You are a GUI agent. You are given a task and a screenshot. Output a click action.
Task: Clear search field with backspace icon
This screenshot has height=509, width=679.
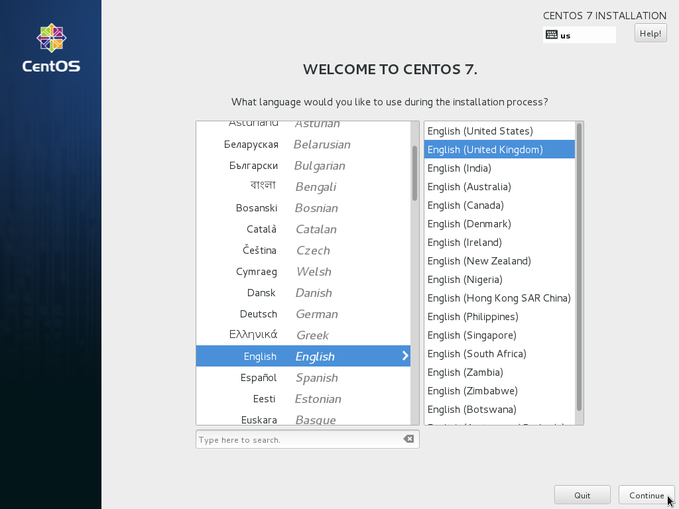pyautogui.click(x=408, y=439)
